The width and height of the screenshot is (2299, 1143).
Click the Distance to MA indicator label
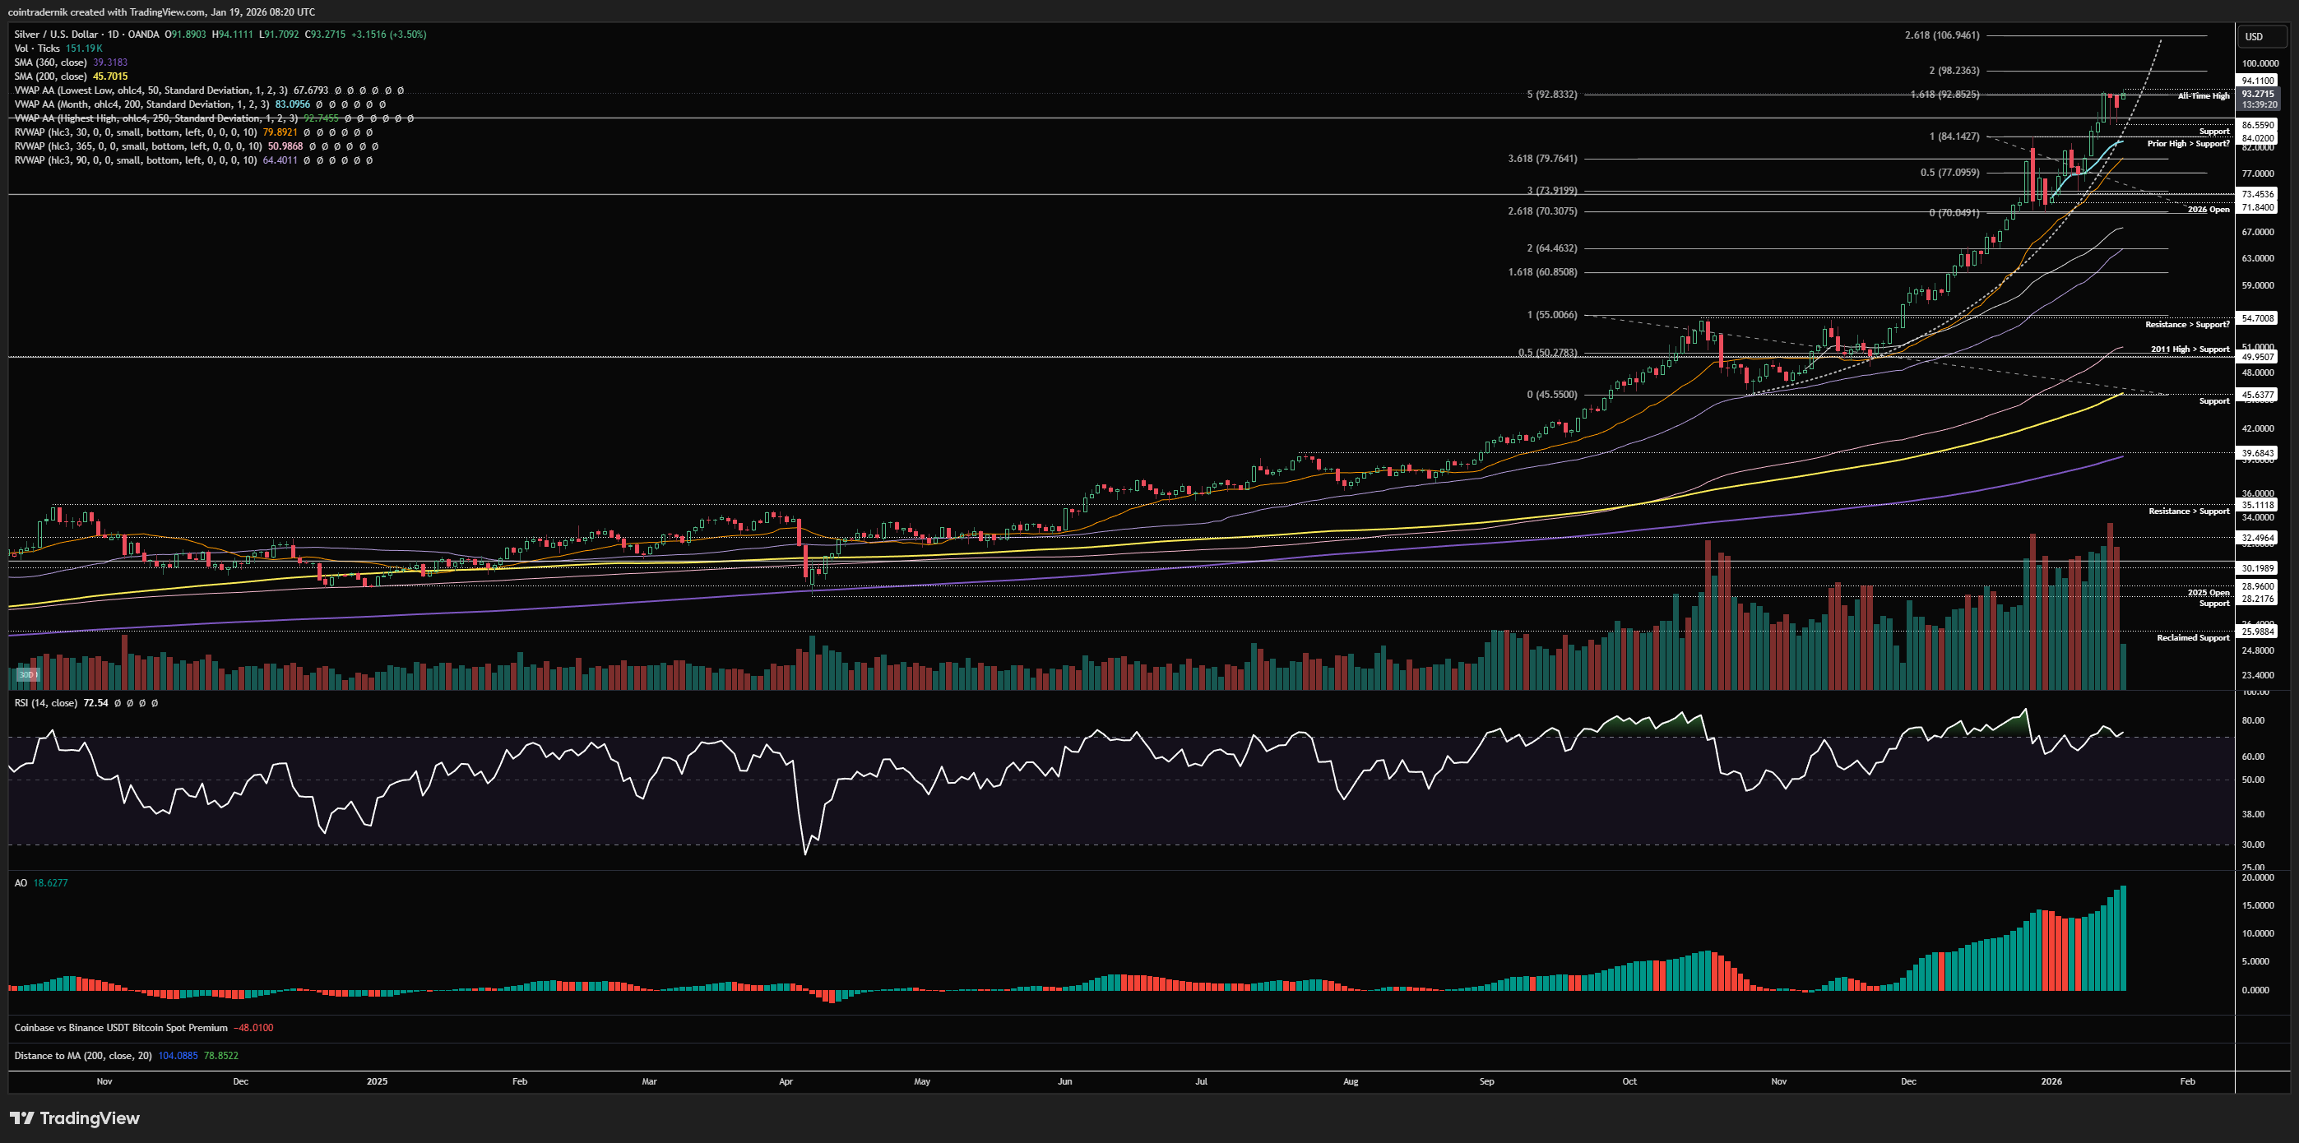82,1056
